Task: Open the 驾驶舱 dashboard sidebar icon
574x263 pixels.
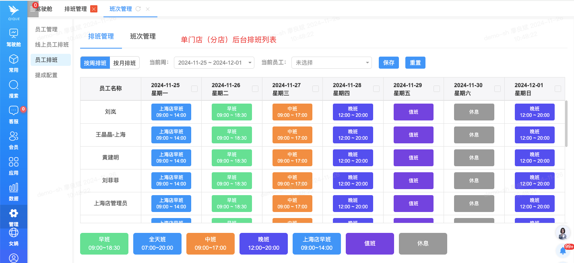Action: [x=14, y=33]
